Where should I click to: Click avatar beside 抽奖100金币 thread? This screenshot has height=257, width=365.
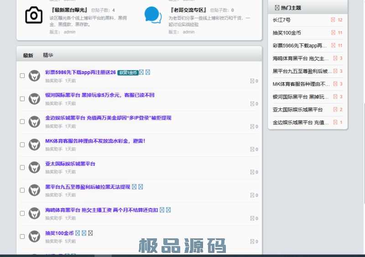click(x=35, y=236)
